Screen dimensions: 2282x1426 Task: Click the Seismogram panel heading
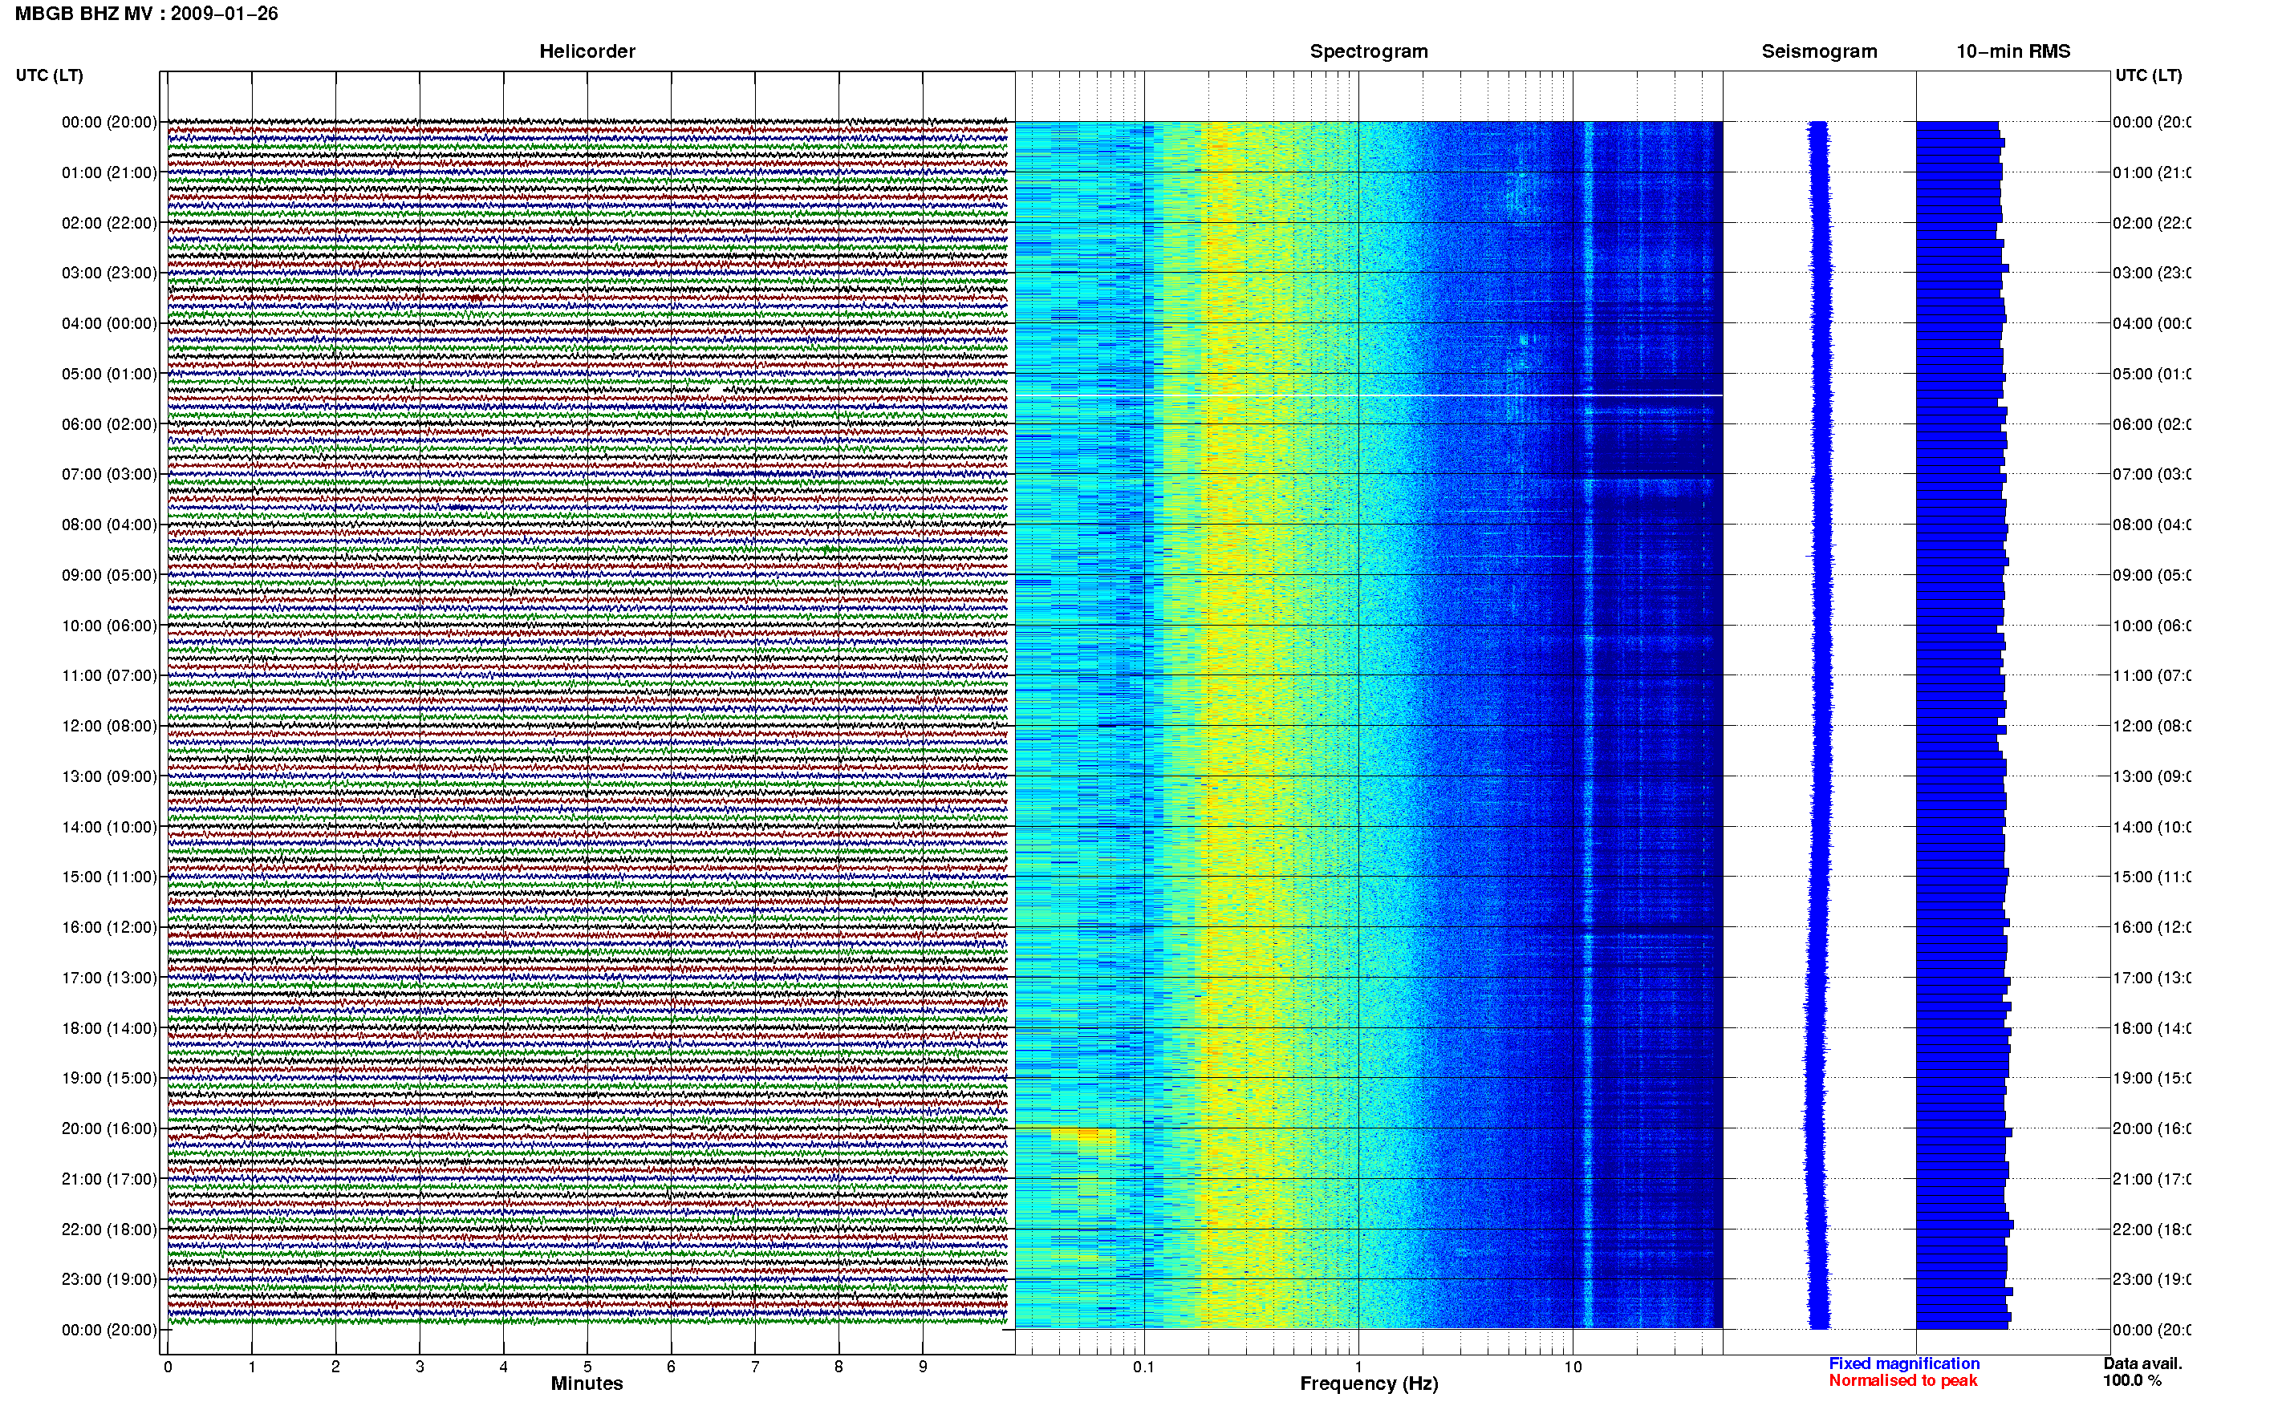1819,51
